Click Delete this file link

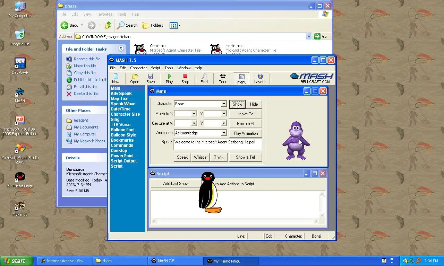pyautogui.click(x=86, y=94)
